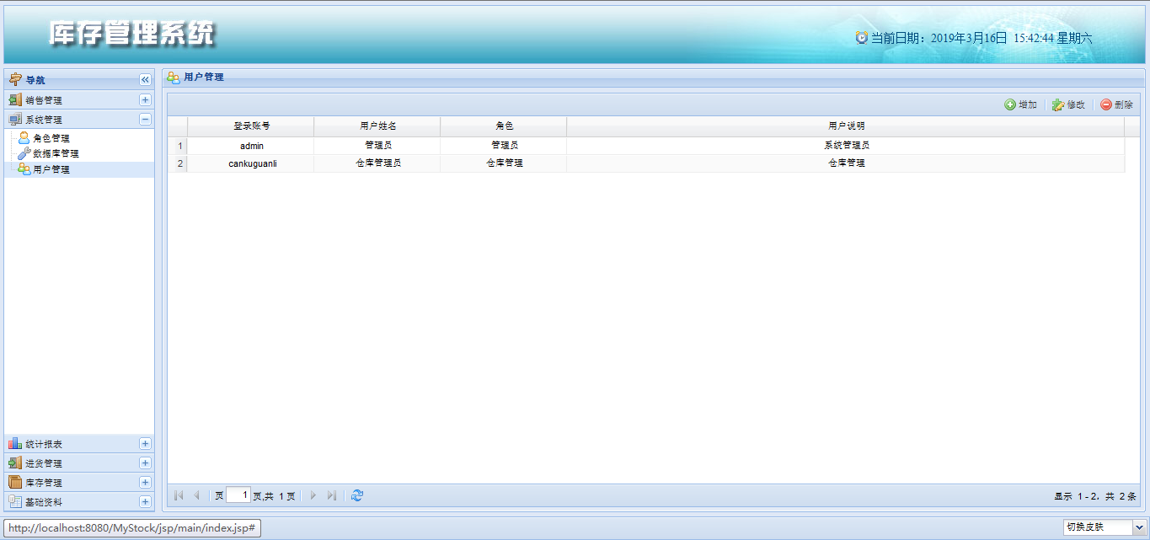Sort by 登录账号 column header

pos(251,126)
